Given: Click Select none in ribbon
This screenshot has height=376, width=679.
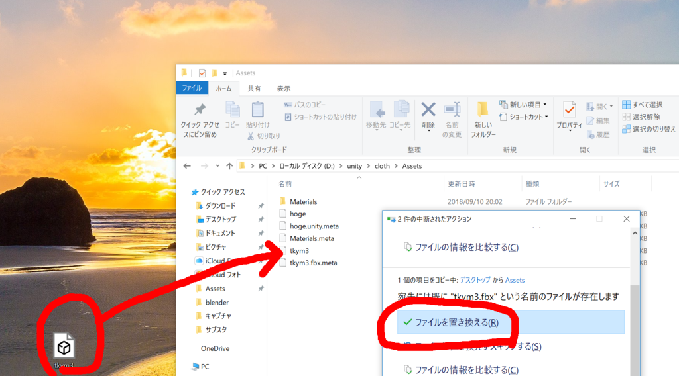Looking at the screenshot, I should (641, 117).
